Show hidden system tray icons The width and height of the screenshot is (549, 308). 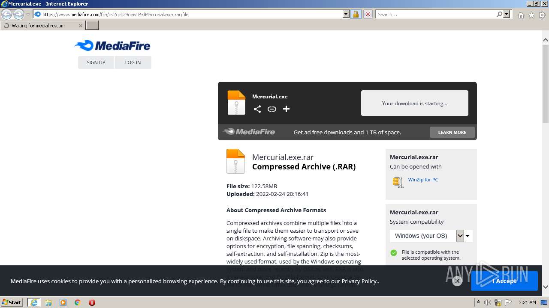(x=478, y=302)
